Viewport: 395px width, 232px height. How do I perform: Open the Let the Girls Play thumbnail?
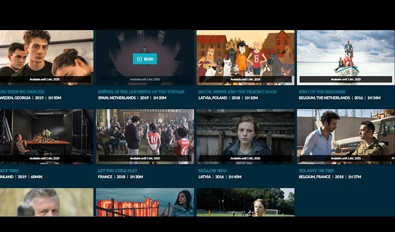click(145, 137)
